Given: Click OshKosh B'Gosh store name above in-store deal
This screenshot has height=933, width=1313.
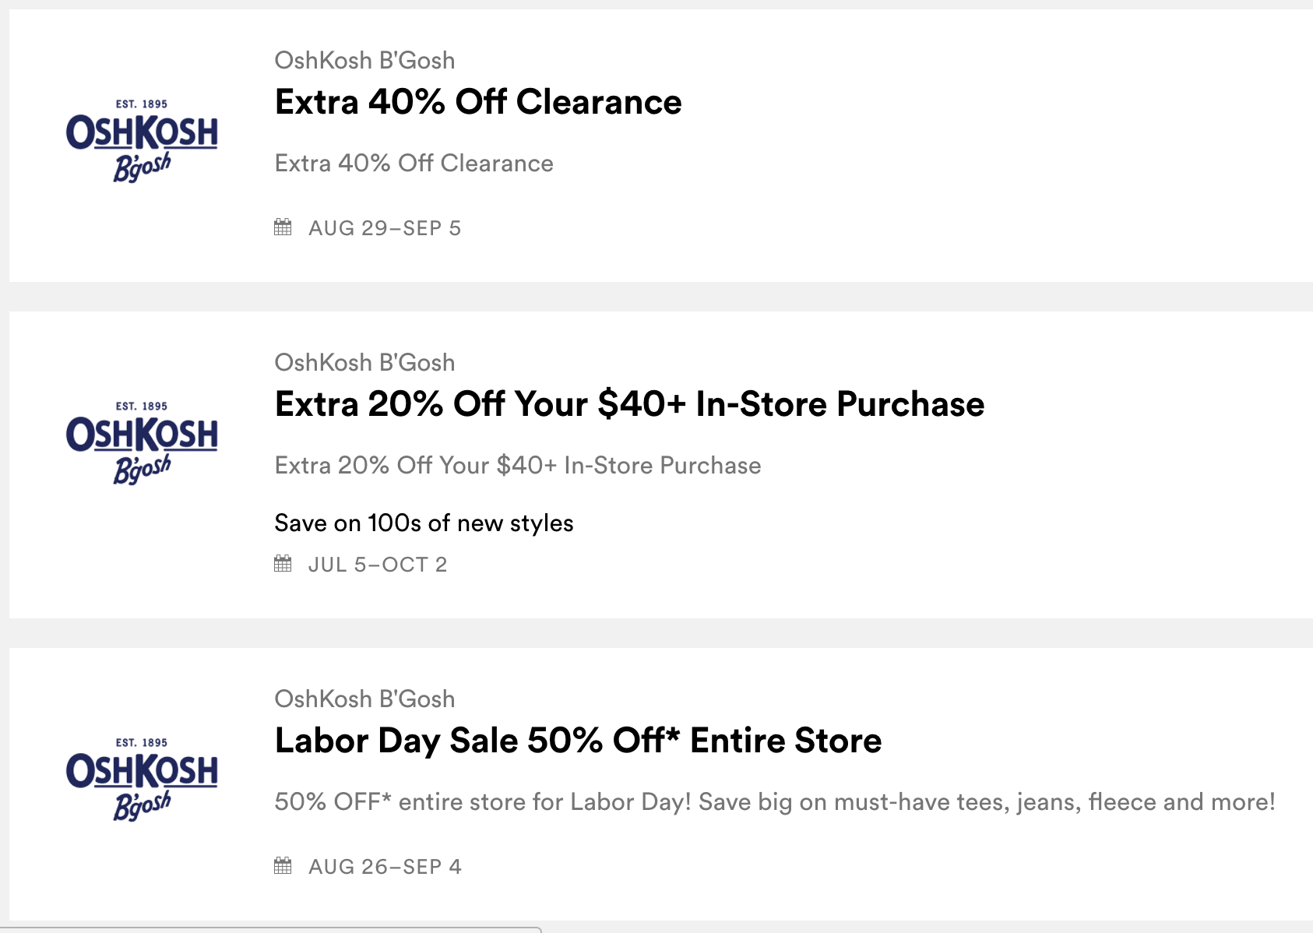Looking at the screenshot, I should [x=364, y=363].
